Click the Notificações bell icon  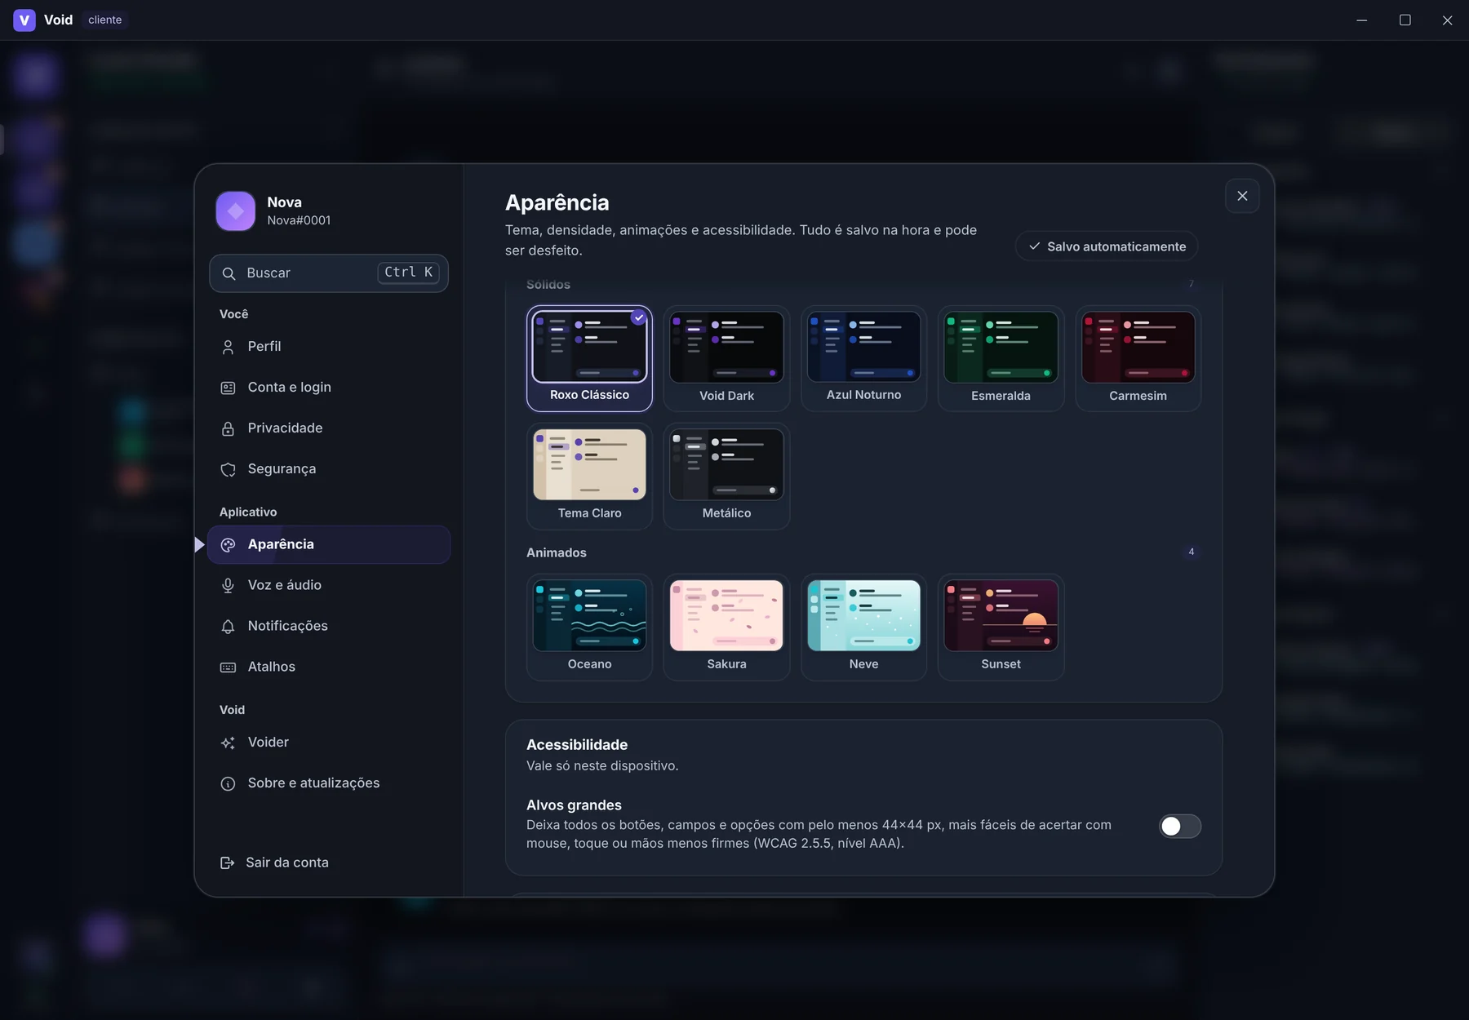click(228, 626)
